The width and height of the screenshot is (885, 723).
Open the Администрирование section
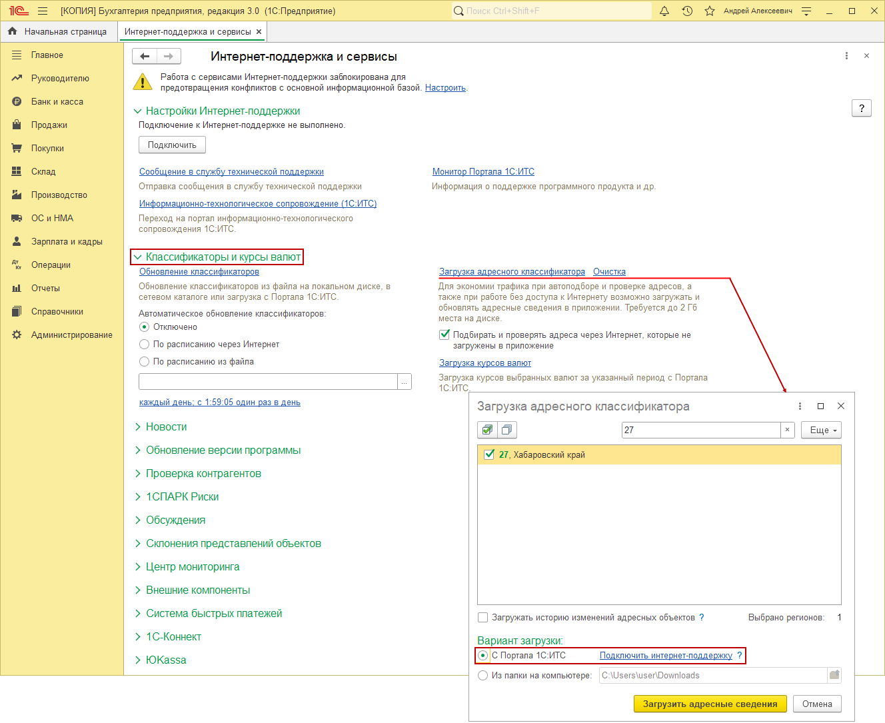72,335
